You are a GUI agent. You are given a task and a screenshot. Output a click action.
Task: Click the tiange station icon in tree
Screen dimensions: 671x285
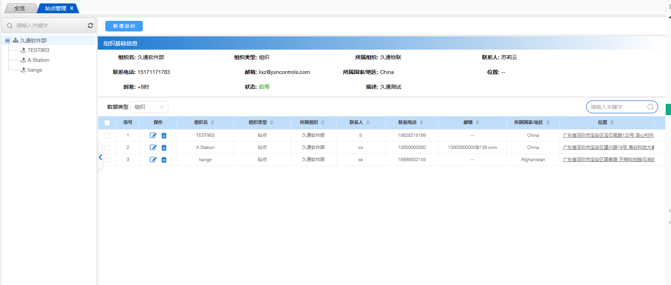[x=23, y=70]
